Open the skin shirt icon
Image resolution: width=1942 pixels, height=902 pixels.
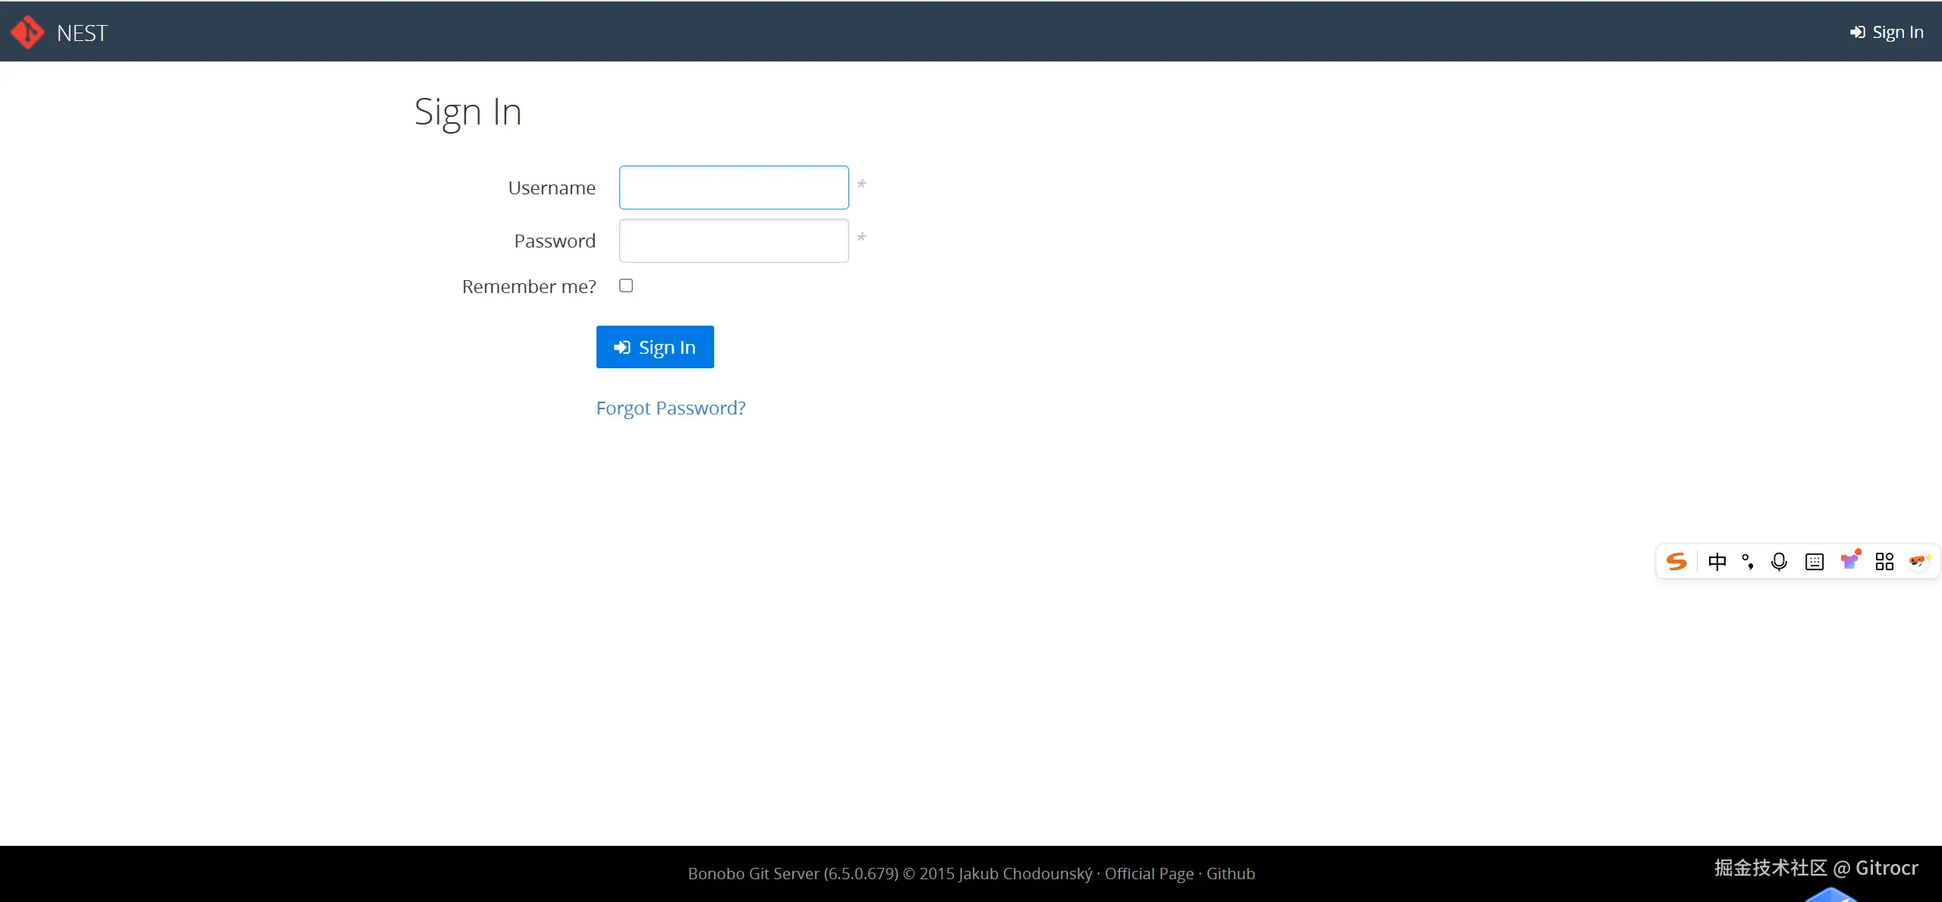coord(1849,561)
